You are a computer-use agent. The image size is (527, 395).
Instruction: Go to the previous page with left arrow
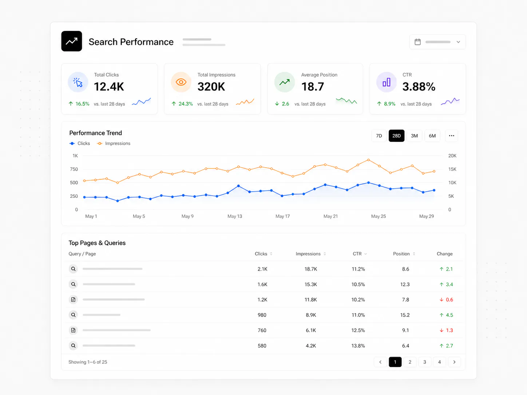(380, 362)
